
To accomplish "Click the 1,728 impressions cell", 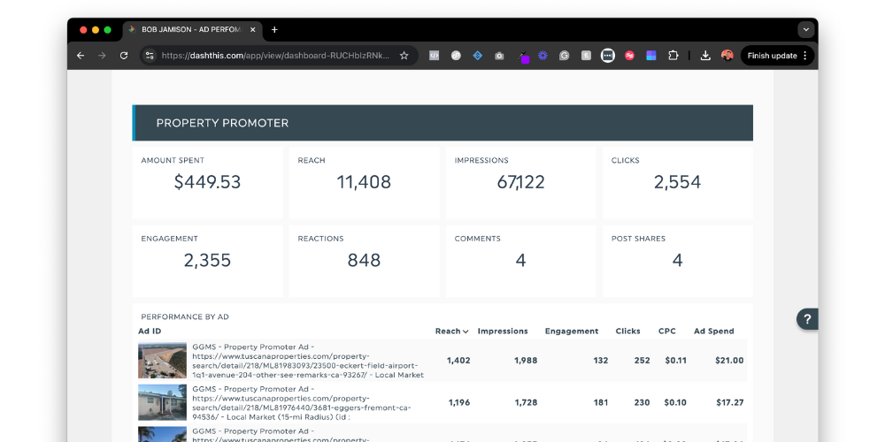I will pyautogui.click(x=526, y=402).
